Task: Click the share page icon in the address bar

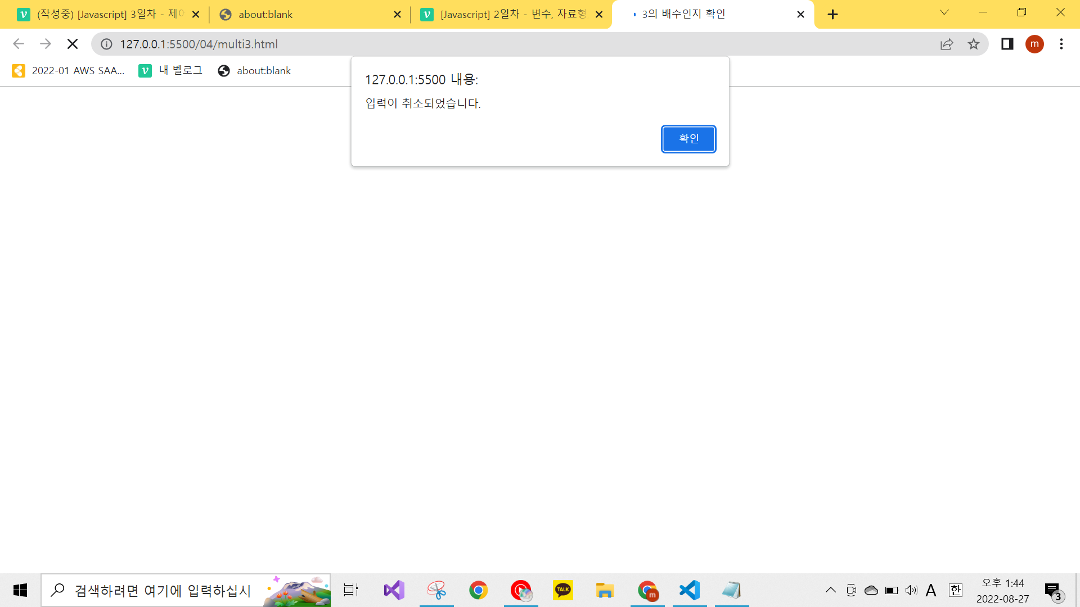Action: click(x=947, y=44)
